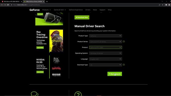Image resolution: width=171 pixels, height=96 pixels.
Task: Click the Cyberpunk Ray Tracing Overdrive image
Action: pos(56,41)
